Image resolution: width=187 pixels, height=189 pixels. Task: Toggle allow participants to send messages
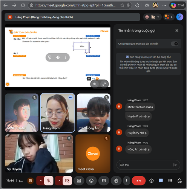(x=175, y=44)
